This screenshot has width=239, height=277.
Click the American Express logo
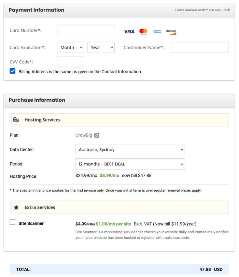[x=157, y=31]
